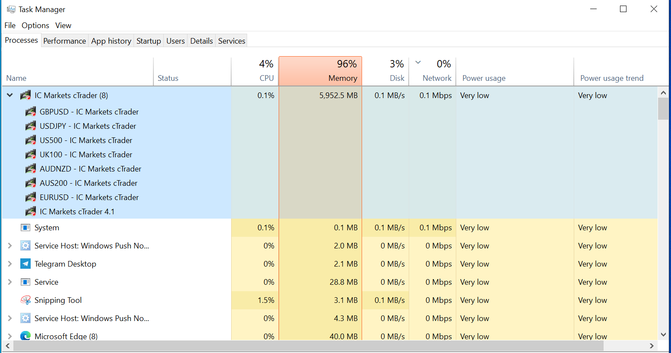Click the gear icon of the first Service Host row
Screen dimensions: 671x353
click(25, 246)
